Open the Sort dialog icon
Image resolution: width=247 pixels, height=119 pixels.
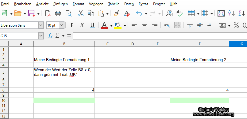coord(221,13)
